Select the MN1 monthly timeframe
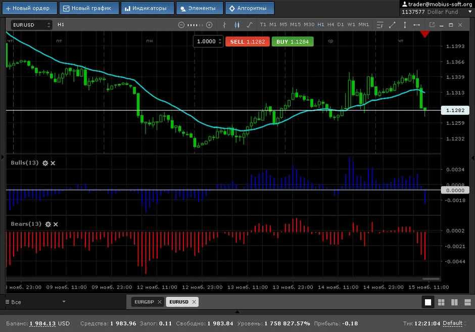475x332 pixels. click(363, 25)
